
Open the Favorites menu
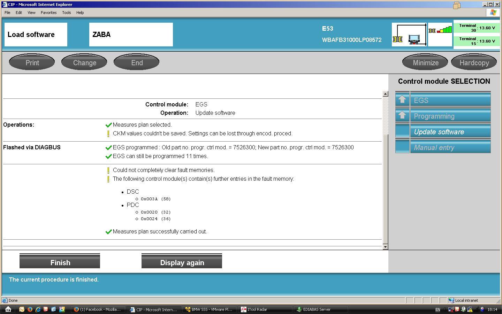(x=48, y=13)
